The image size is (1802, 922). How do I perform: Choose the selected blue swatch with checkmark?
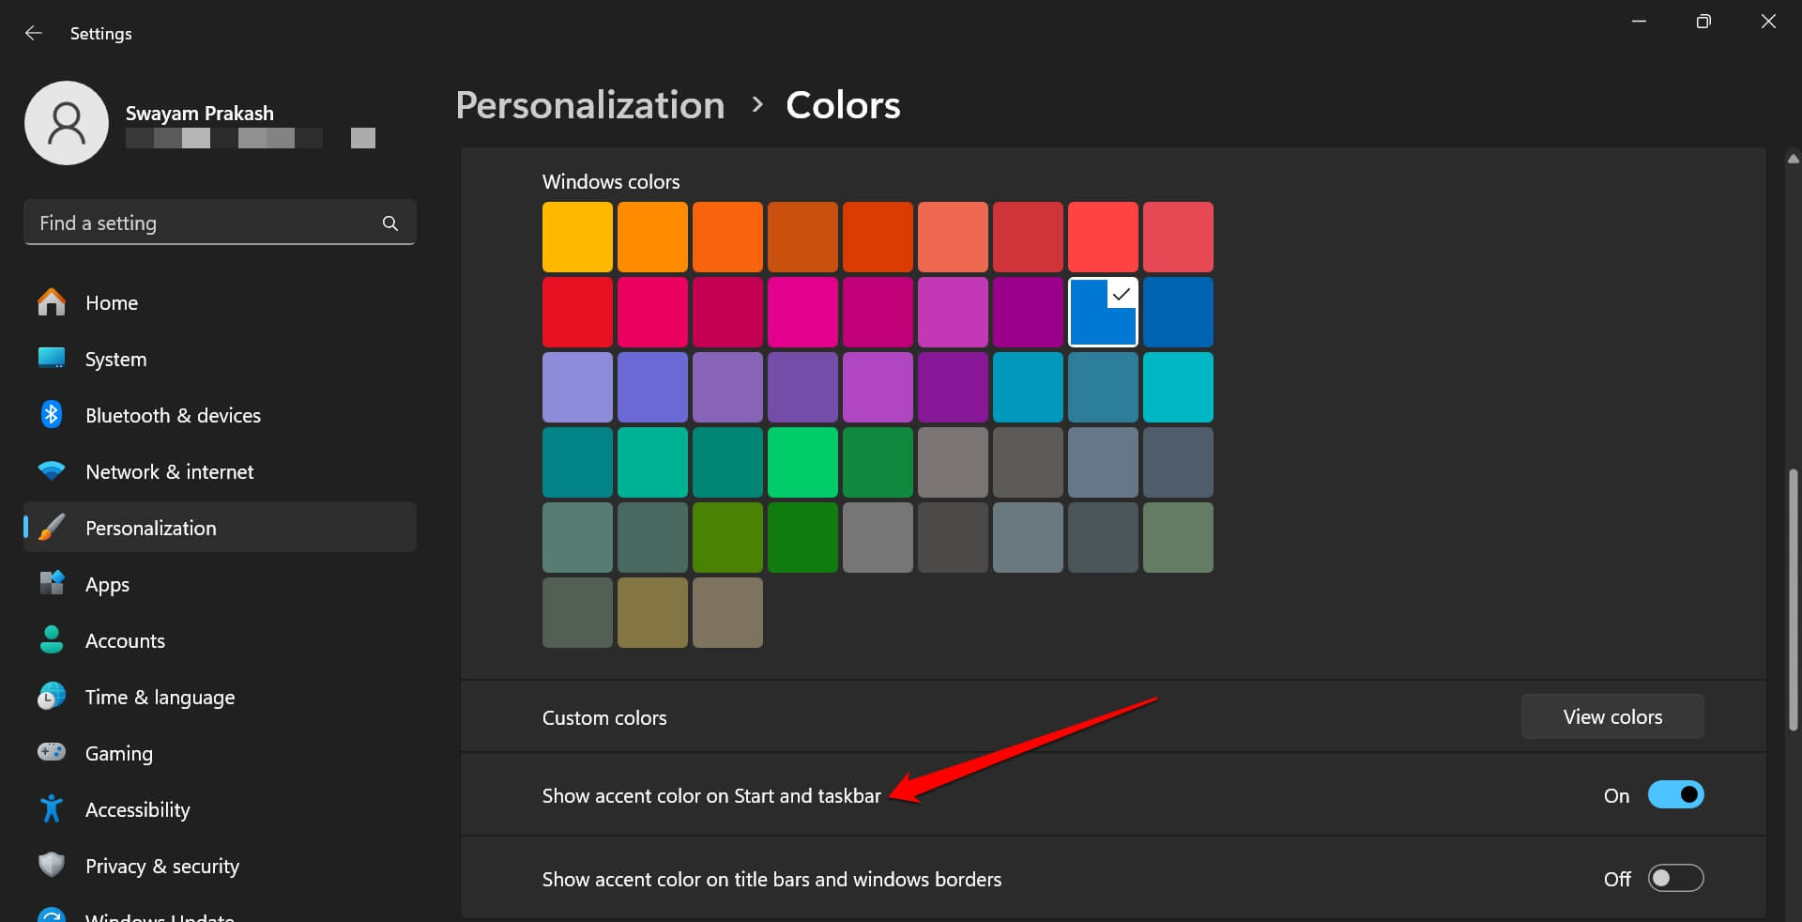tap(1103, 312)
